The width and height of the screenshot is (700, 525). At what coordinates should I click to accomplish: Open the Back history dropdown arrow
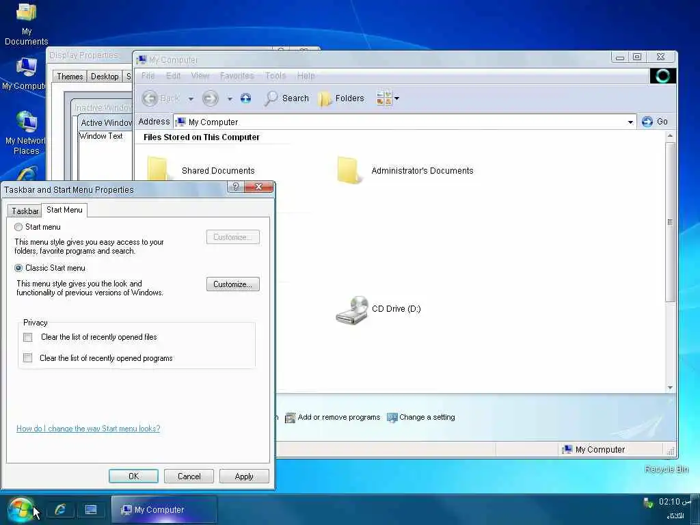click(x=191, y=98)
